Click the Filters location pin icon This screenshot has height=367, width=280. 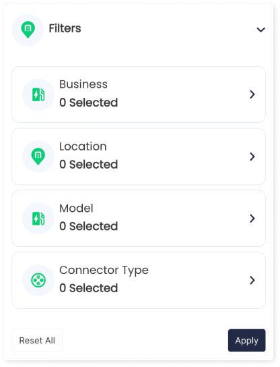(x=28, y=30)
